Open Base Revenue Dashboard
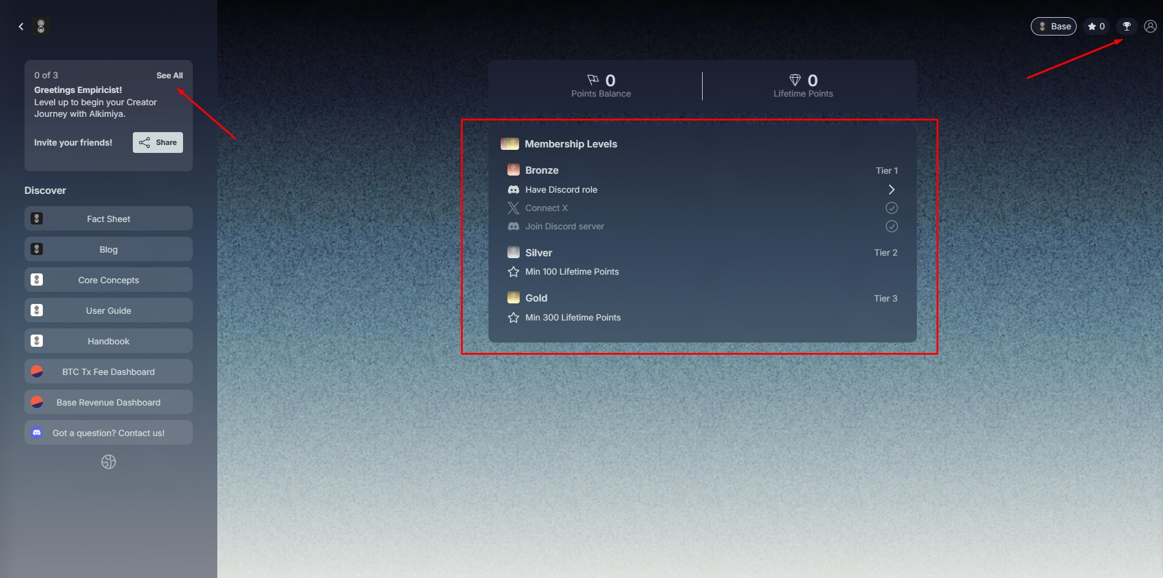This screenshot has height=578, width=1163. 108,402
